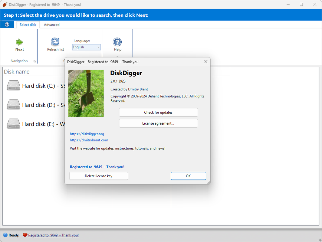Screen dimensions: 322x242
Task: Click the version number 2.0.1.3923
Action: click(x=118, y=81)
